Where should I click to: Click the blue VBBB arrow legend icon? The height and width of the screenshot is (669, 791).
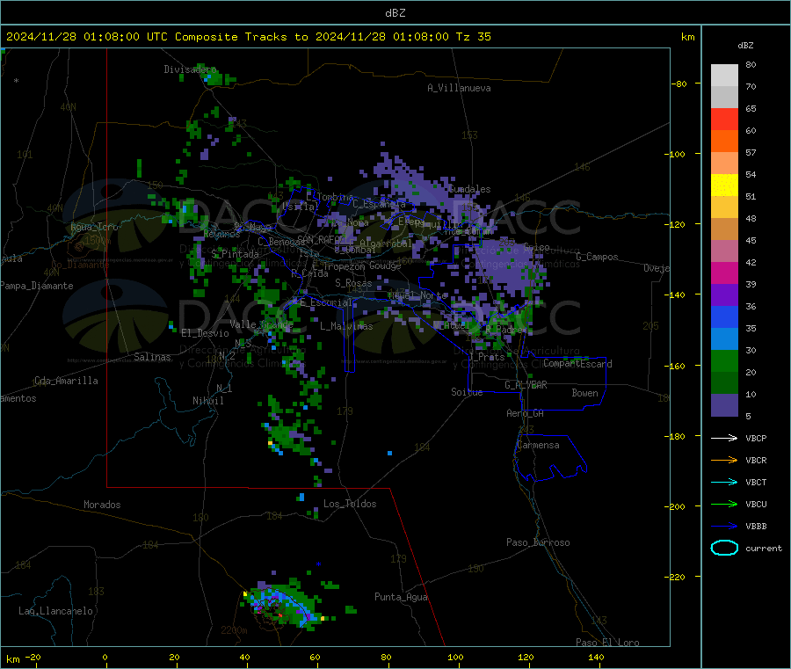tap(724, 526)
